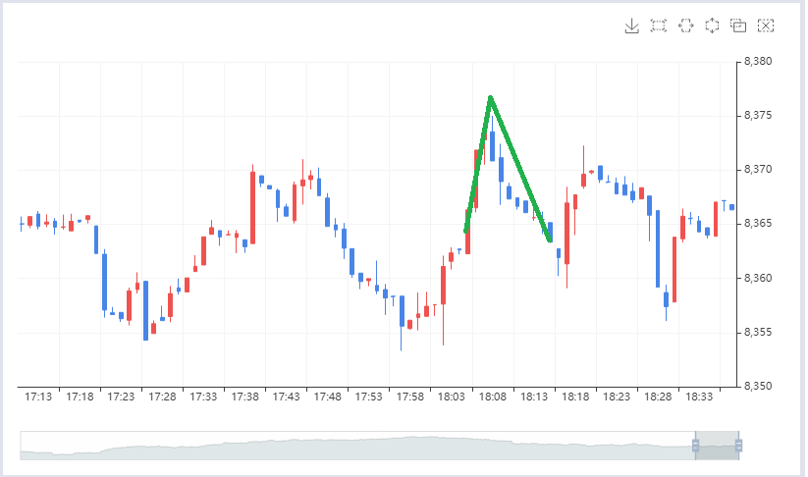Click the 17:23 time axis label
Image resolution: width=808 pixels, height=477 pixels.
coord(121,397)
